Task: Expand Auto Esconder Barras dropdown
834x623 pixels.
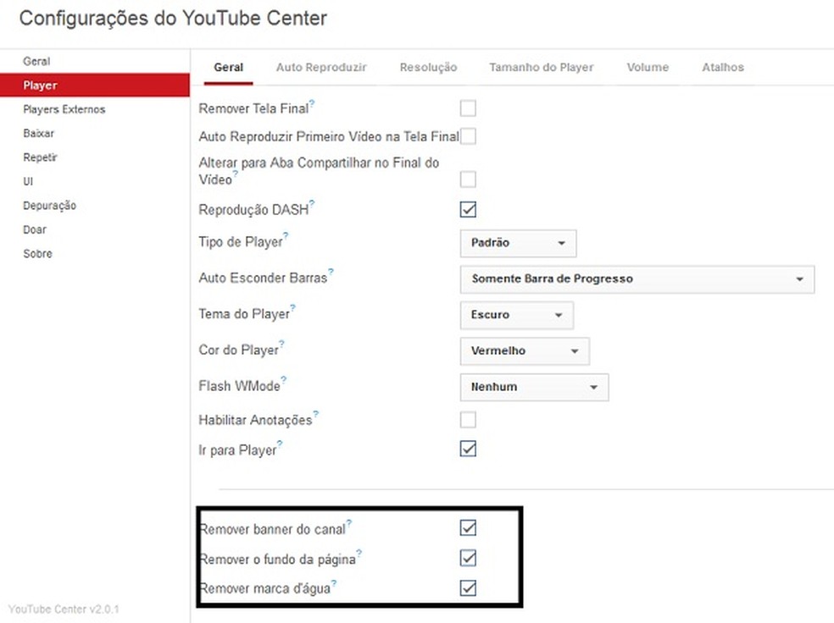Action: tap(637, 279)
